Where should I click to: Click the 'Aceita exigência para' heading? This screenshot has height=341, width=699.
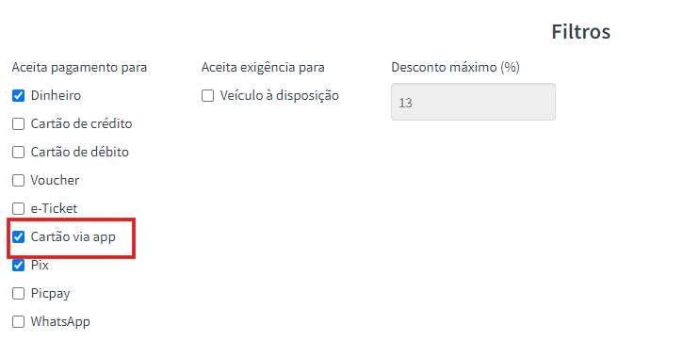[263, 68]
